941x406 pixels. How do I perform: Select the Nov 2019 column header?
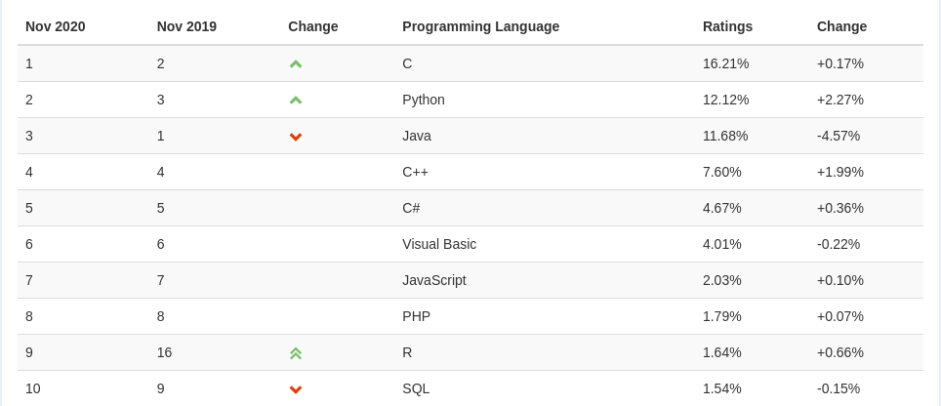(x=186, y=26)
